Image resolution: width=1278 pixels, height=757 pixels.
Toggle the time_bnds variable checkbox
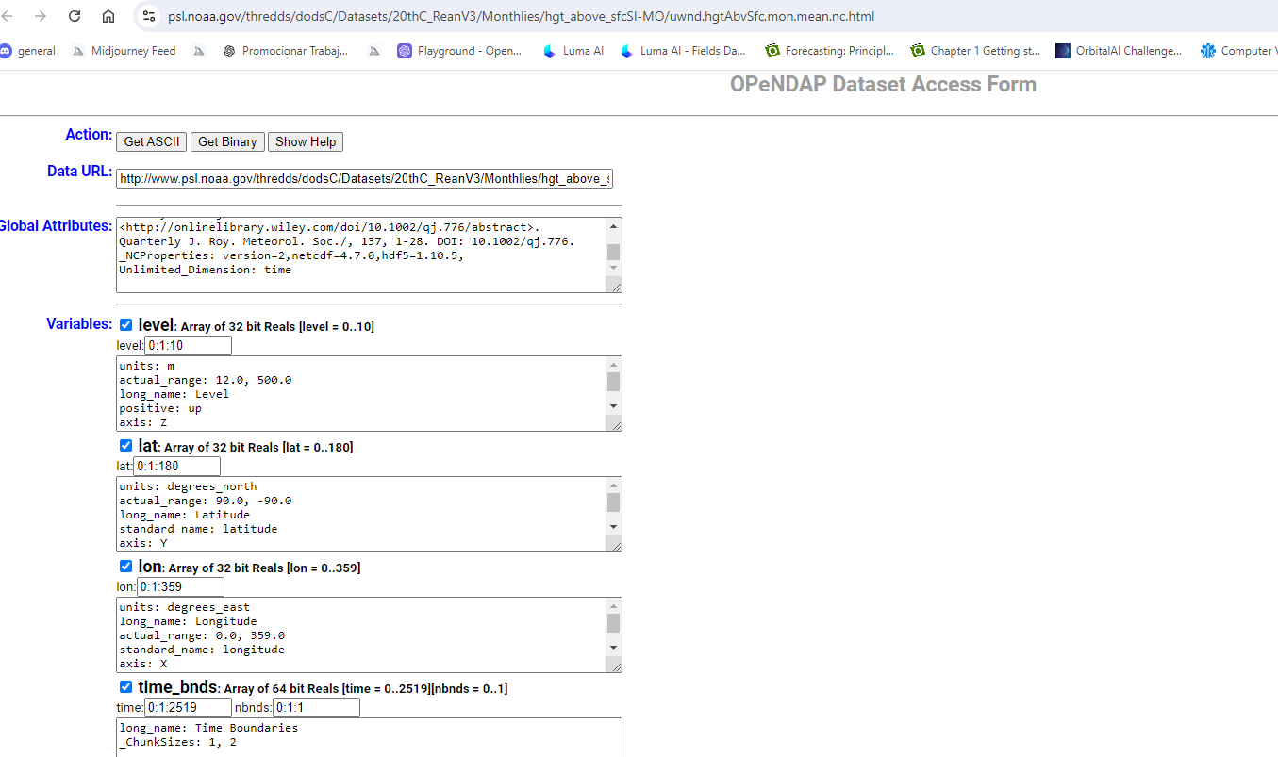click(126, 687)
